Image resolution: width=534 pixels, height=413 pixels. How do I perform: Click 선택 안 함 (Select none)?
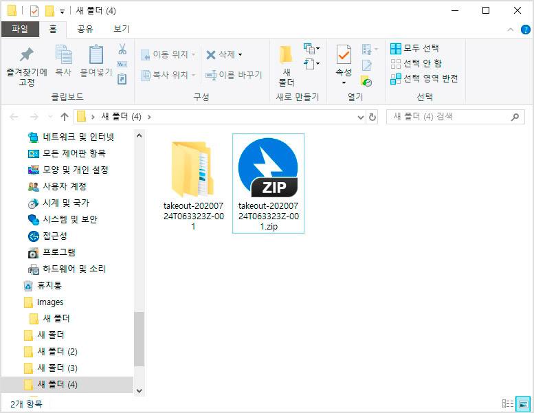(x=416, y=63)
